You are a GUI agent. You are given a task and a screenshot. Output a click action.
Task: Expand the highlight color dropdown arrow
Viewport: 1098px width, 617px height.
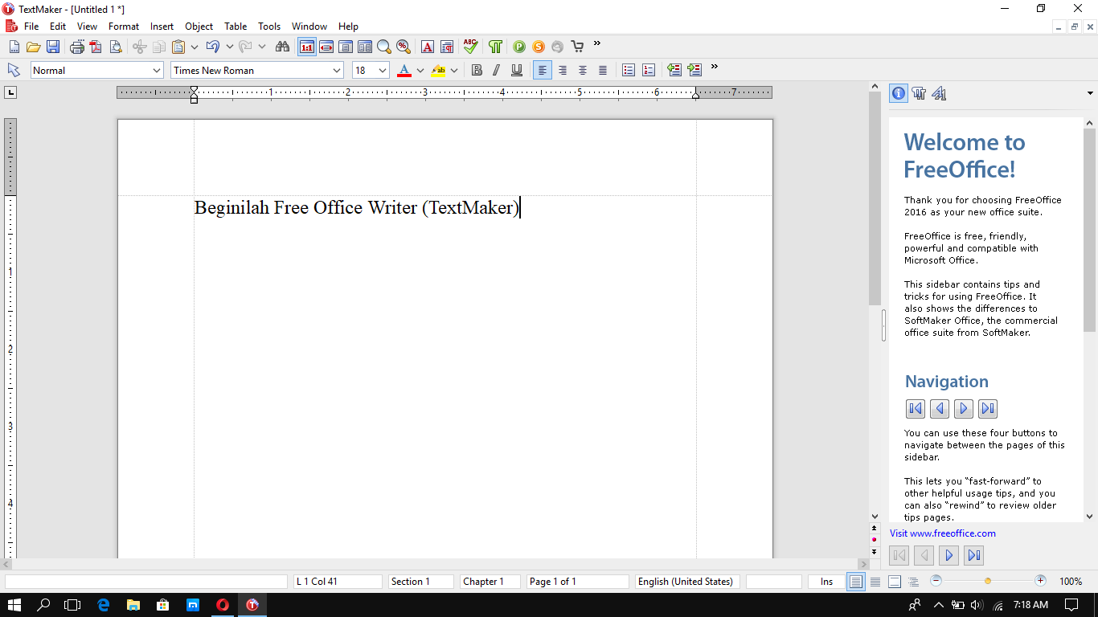pos(454,70)
